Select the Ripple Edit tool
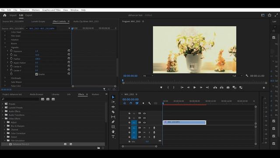 pos(113,107)
